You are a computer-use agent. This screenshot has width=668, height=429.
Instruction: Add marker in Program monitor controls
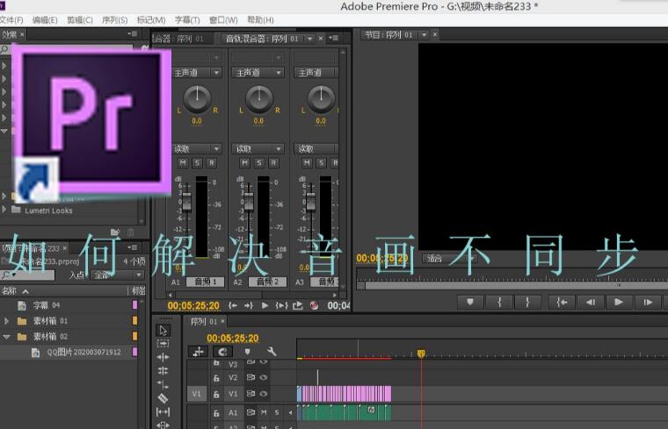(470, 302)
